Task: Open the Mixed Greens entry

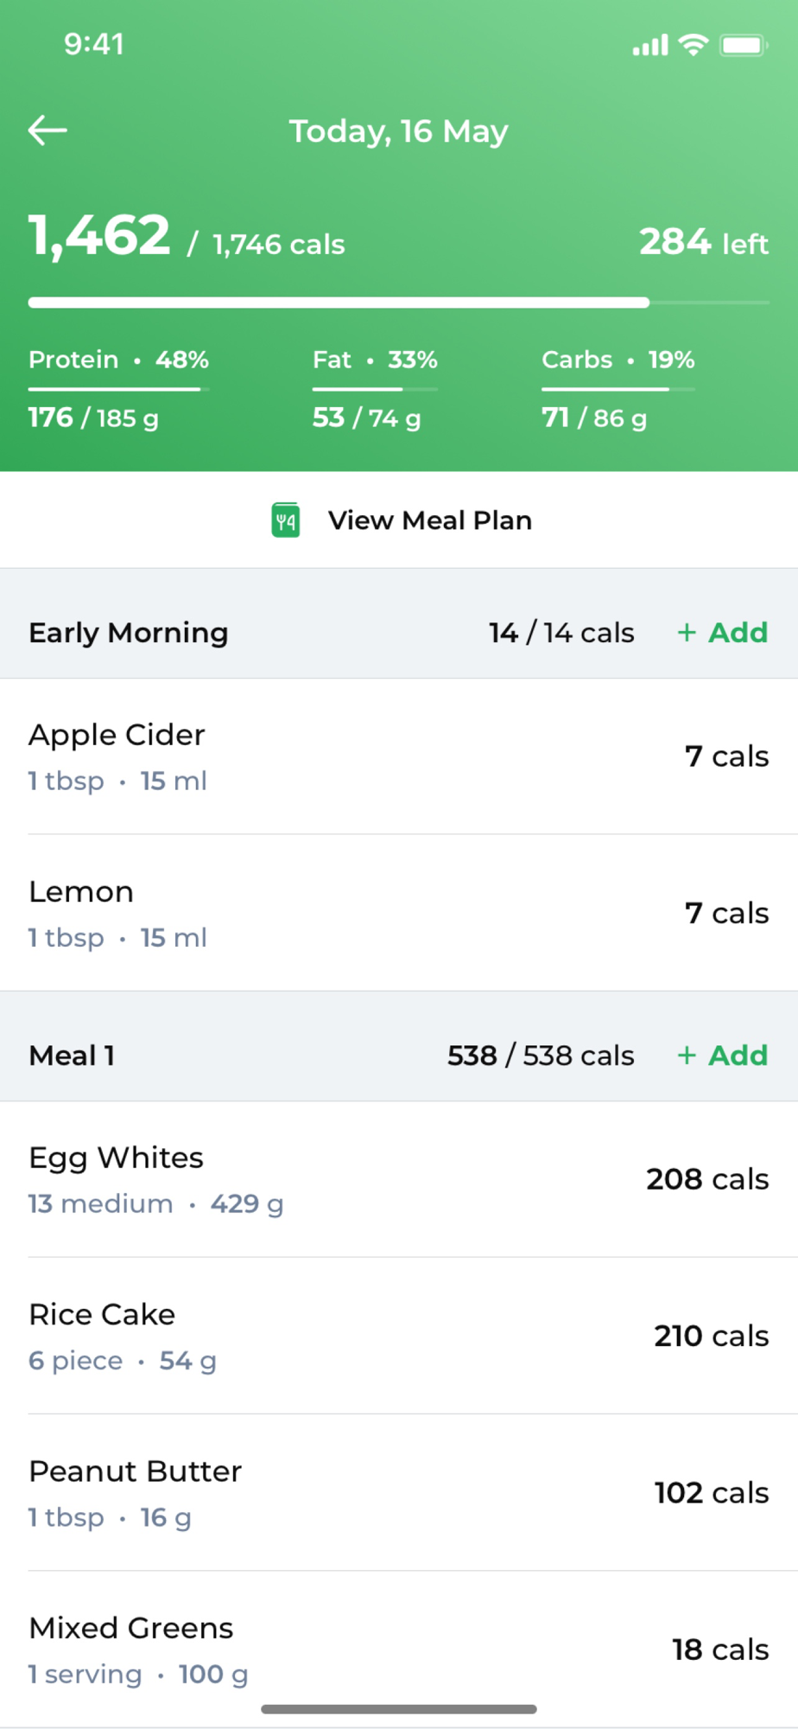Action: pyautogui.click(x=399, y=1649)
